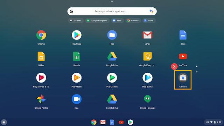Open Chrome from the shelf
Image resolution: width=224 pixels, height=126 pixels.
point(94,122)
